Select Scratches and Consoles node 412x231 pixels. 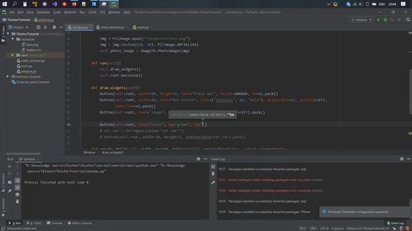(x=33, y=82)
